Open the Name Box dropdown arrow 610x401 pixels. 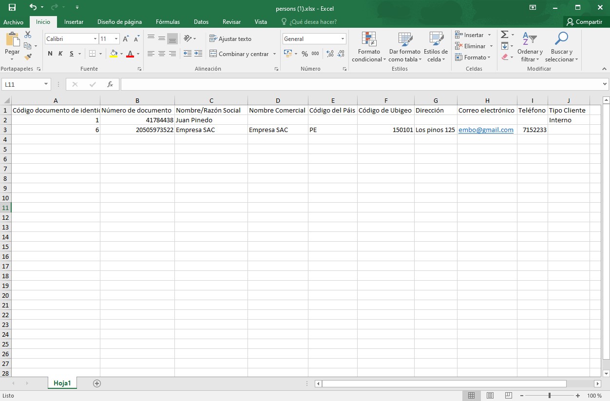[x=46, y=84]
